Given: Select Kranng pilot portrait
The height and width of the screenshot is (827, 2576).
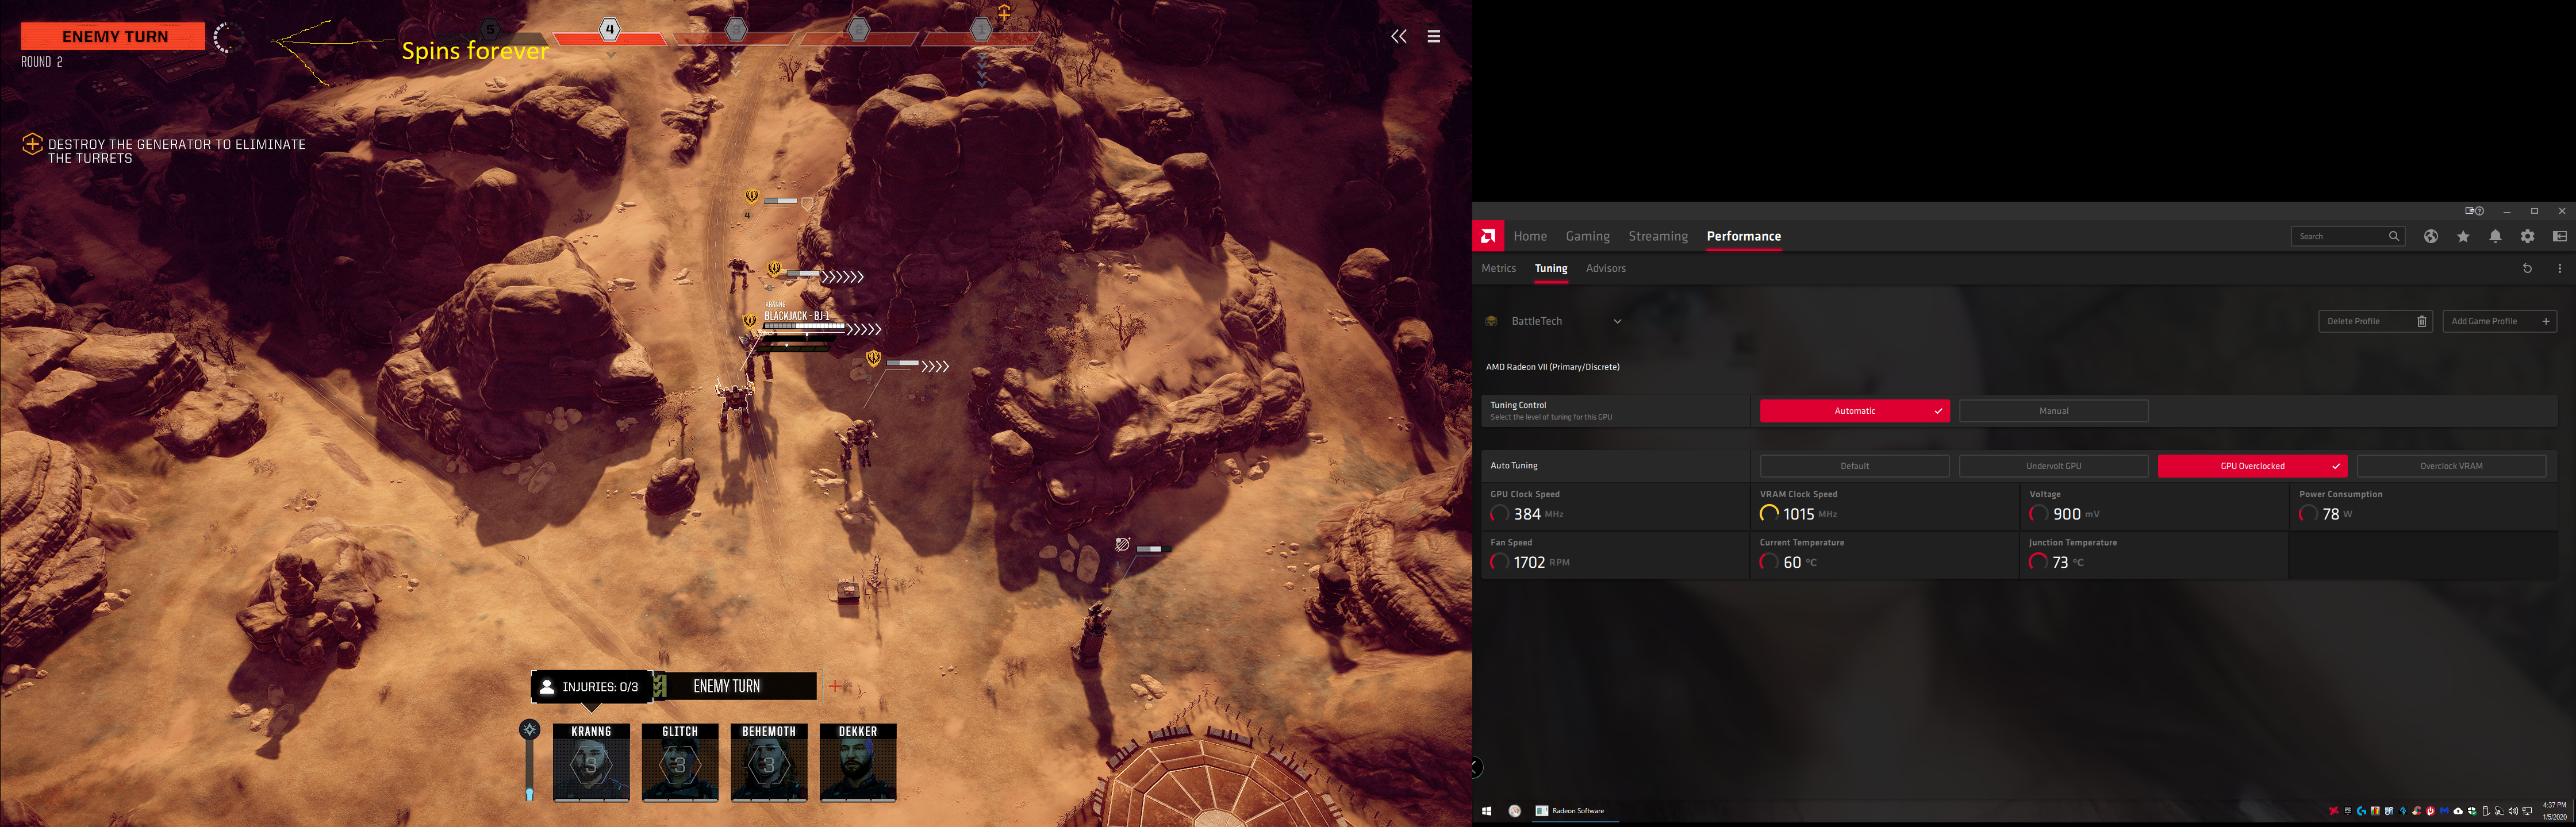Looking at the screenshot, I should [x=591, y=762].
